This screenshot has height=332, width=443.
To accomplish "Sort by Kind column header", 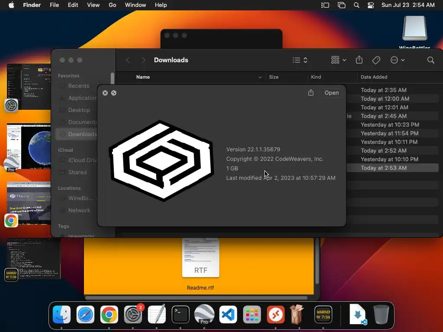I will (332, 77).
